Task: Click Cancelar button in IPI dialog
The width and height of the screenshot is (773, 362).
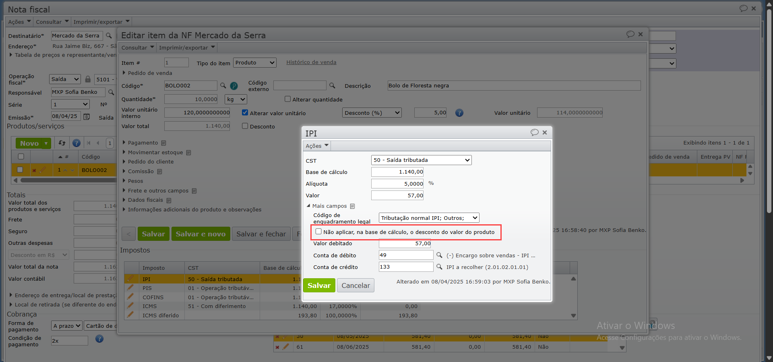Action: click(x=355, y=285)
